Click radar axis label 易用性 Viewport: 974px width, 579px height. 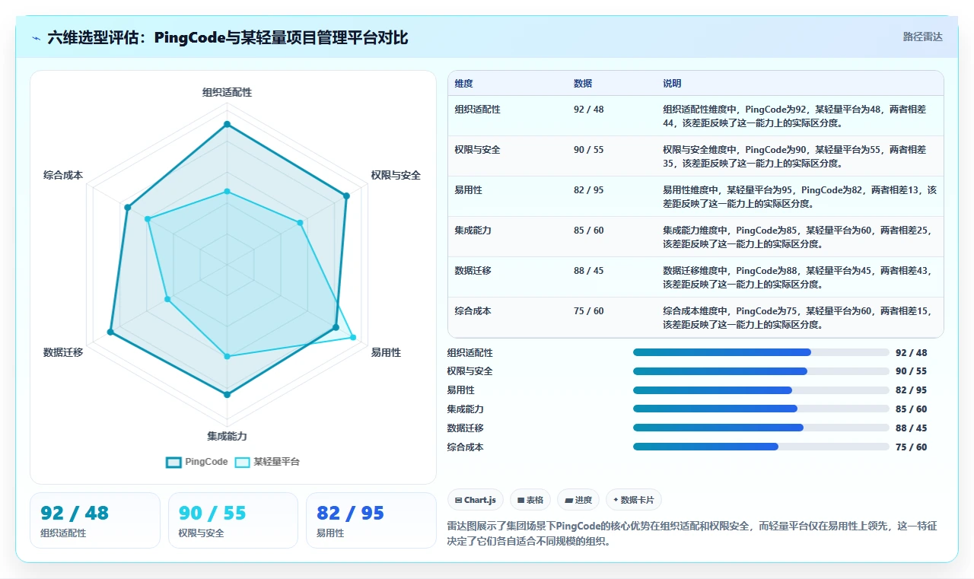(386, 352)
